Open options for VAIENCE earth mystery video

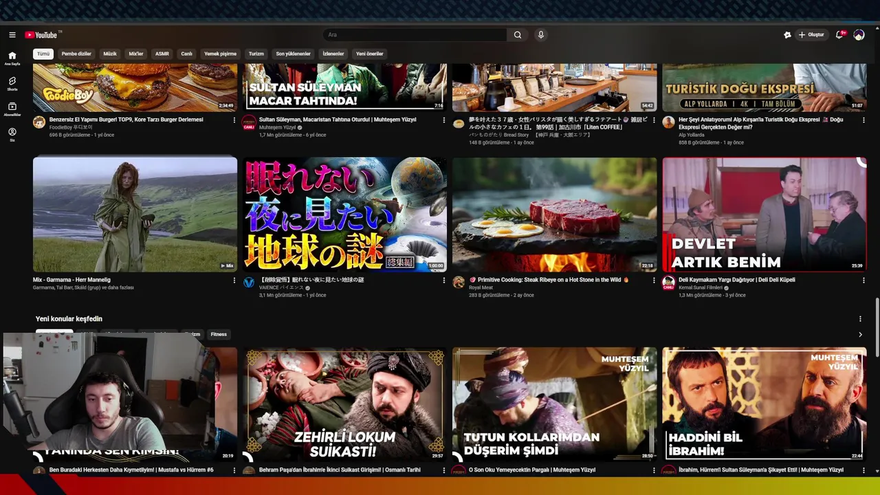coord(443,280)
